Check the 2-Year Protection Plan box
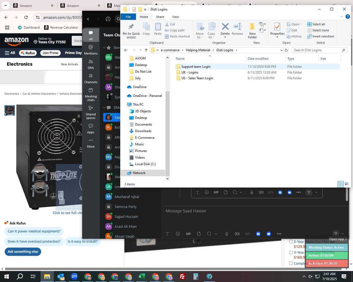 [x=291, y=242]
